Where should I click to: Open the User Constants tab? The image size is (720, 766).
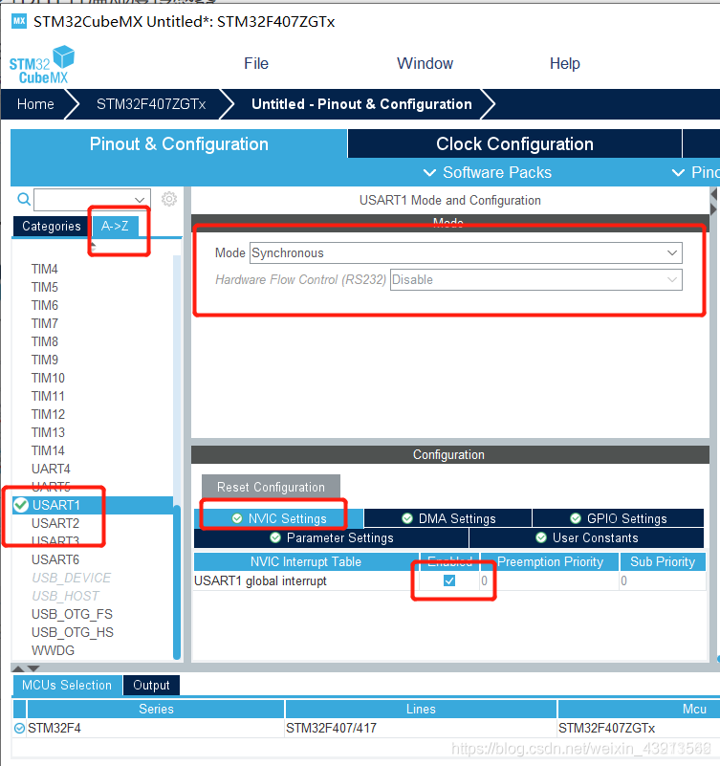[587, 537]
